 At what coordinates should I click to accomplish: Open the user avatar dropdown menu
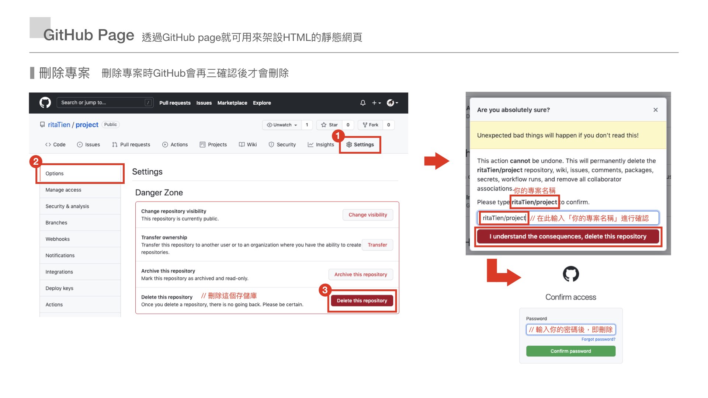(392, 103)
